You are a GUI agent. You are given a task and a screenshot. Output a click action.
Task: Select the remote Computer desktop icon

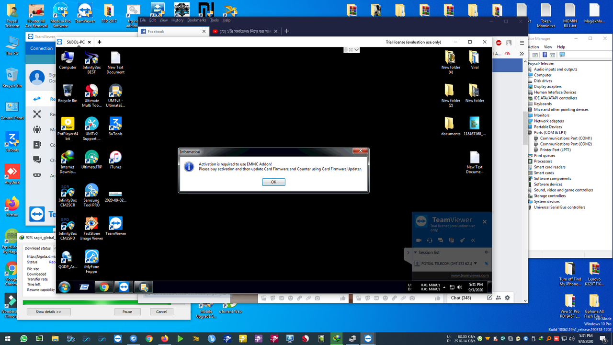point(68,60)
